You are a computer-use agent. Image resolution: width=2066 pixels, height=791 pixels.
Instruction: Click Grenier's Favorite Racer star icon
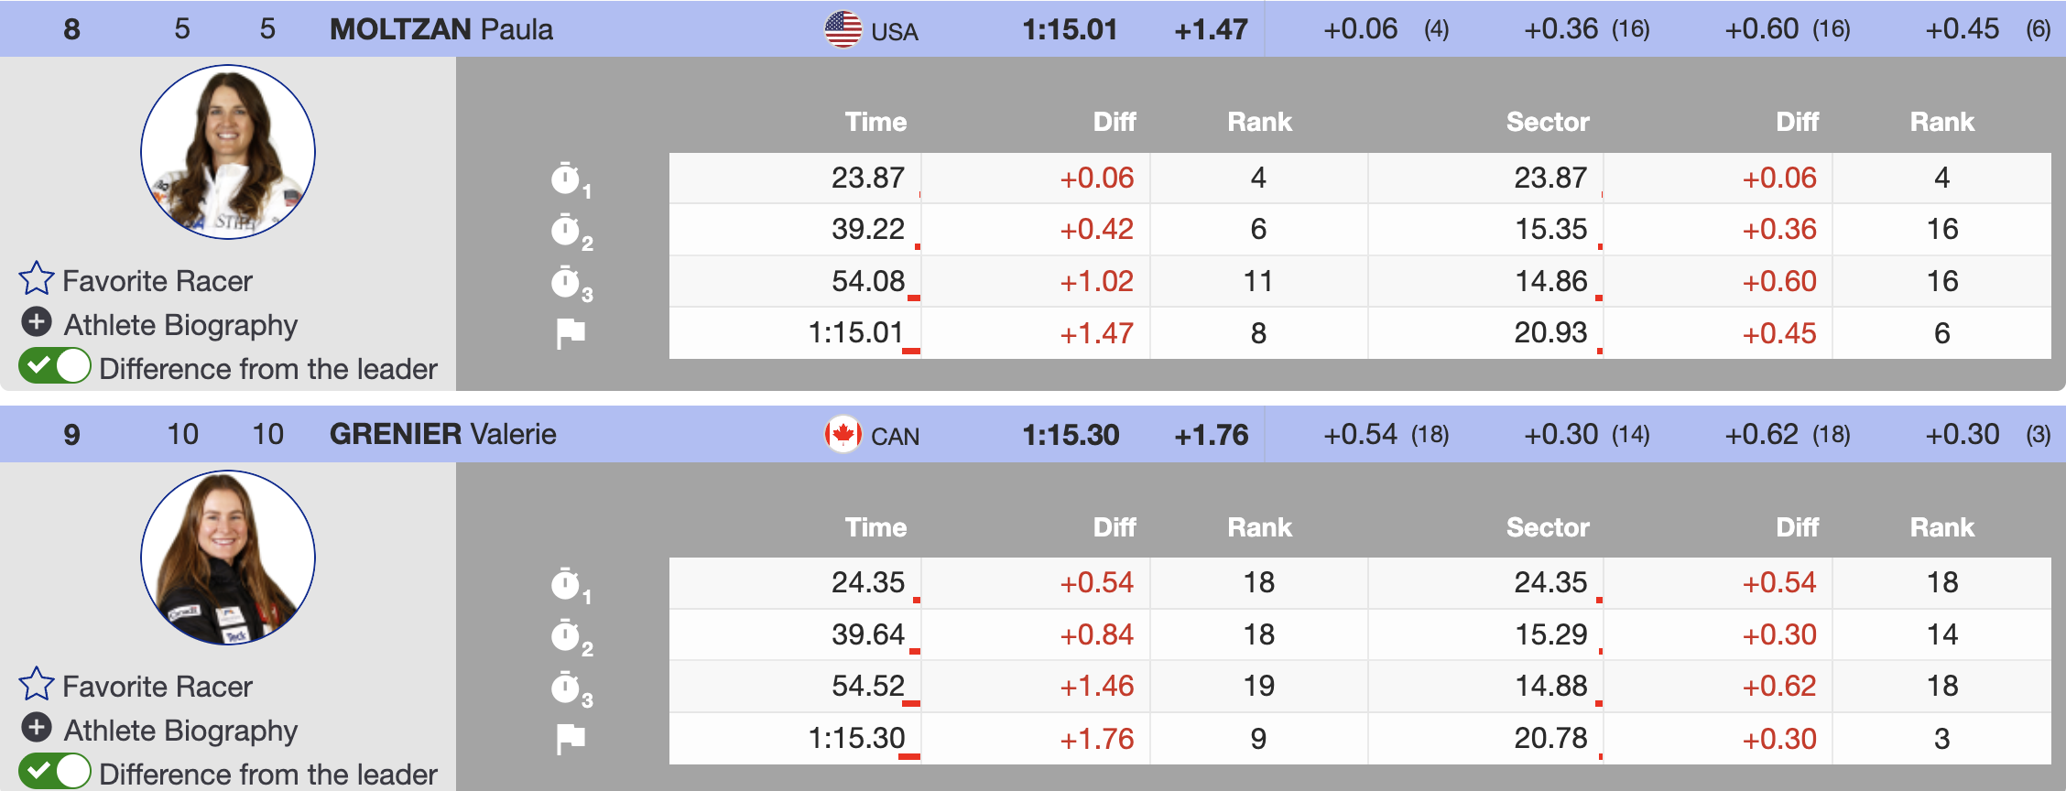[37, 684]
